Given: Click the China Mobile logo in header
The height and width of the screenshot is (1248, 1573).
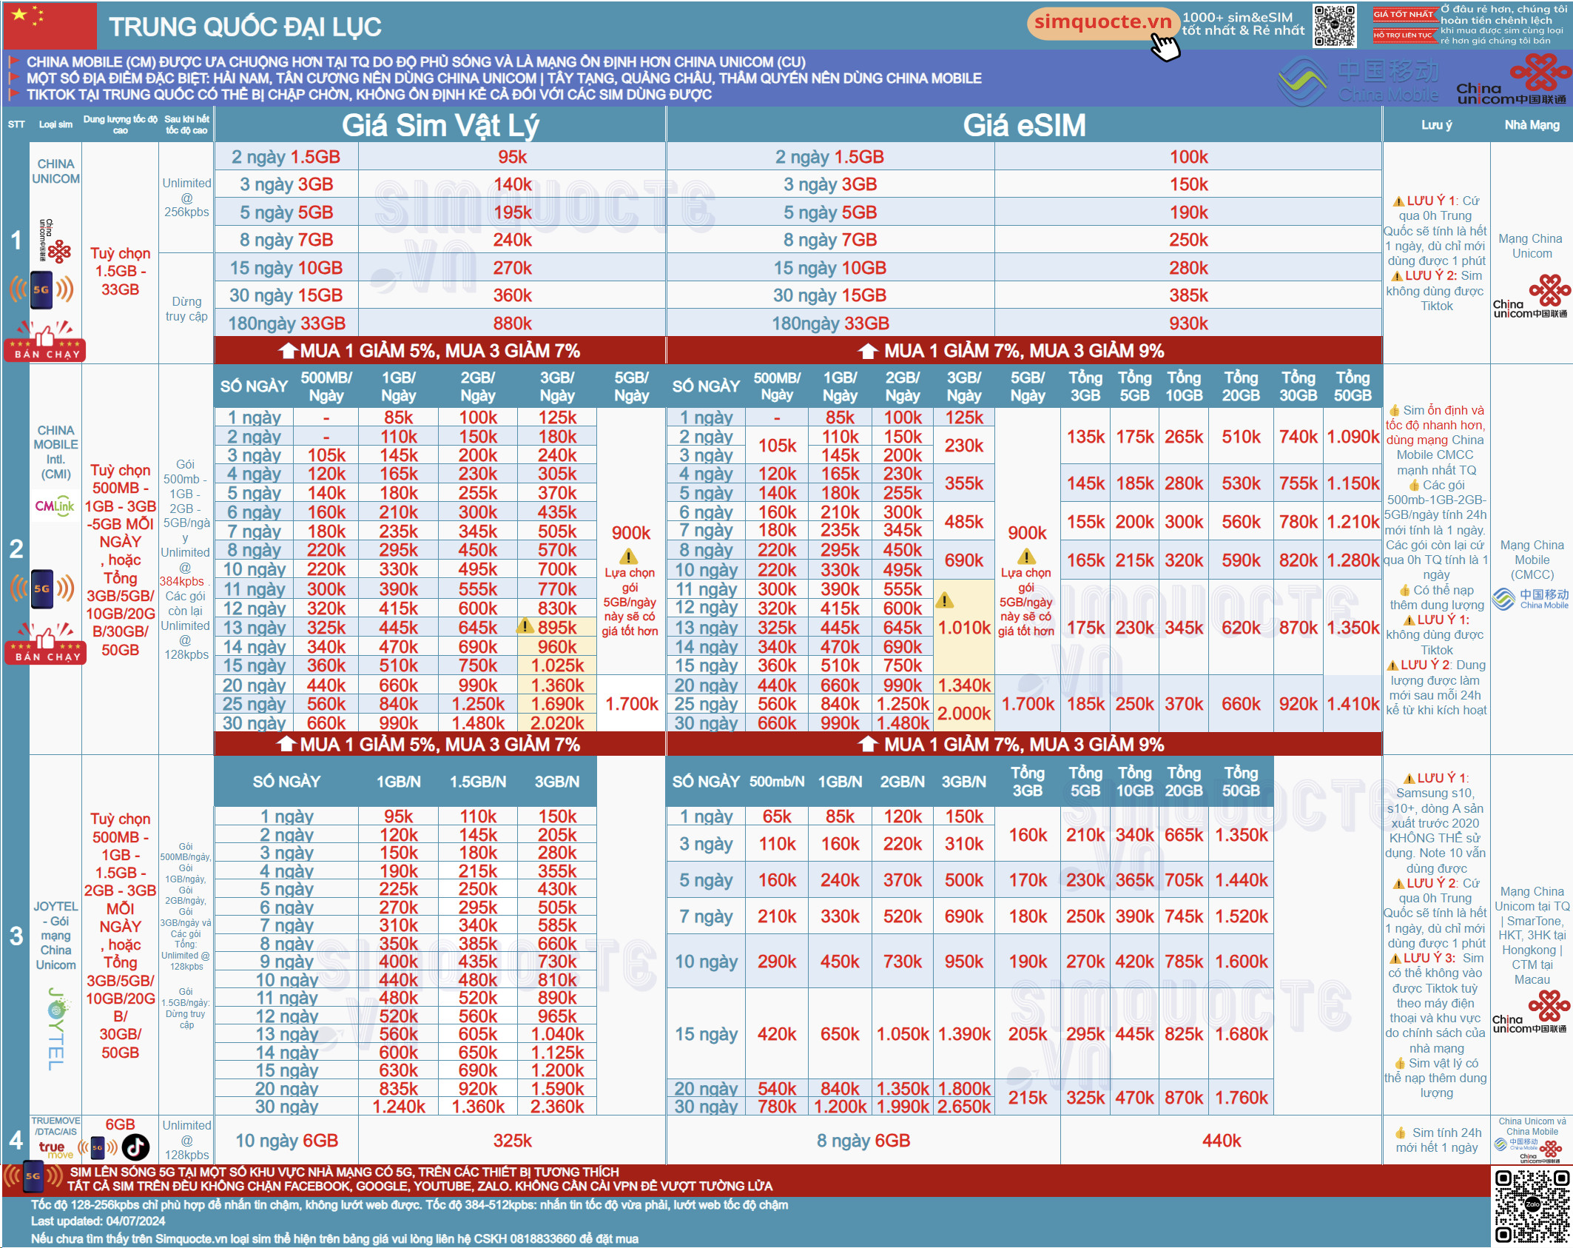Looking at the screenshot, I should click(1358, 81).
